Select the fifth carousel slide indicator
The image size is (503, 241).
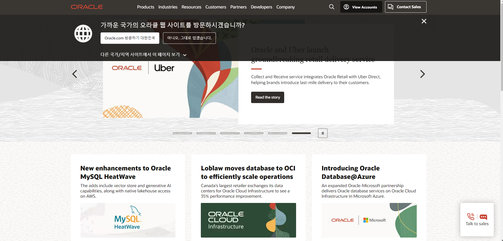[278, 133]
